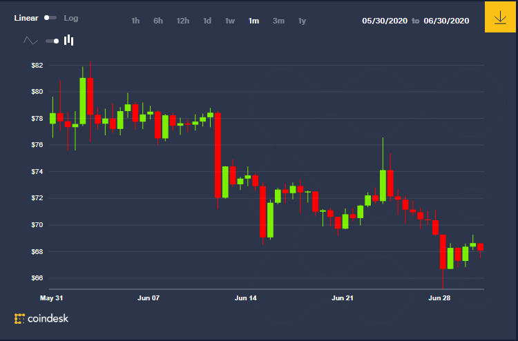Viewport: 518px width, 341px height.
Task: Switch to 1h time range
Action: [135, 21]
